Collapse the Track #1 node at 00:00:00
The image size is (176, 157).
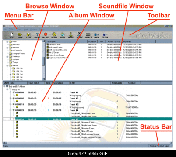11,92
